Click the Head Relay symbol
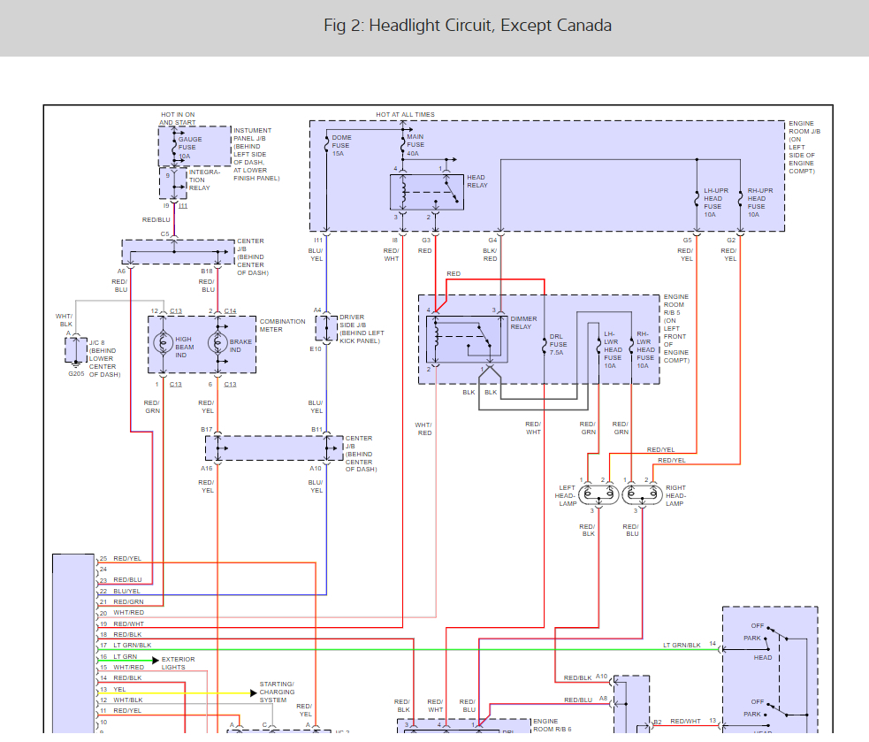 tap(427, 192)
